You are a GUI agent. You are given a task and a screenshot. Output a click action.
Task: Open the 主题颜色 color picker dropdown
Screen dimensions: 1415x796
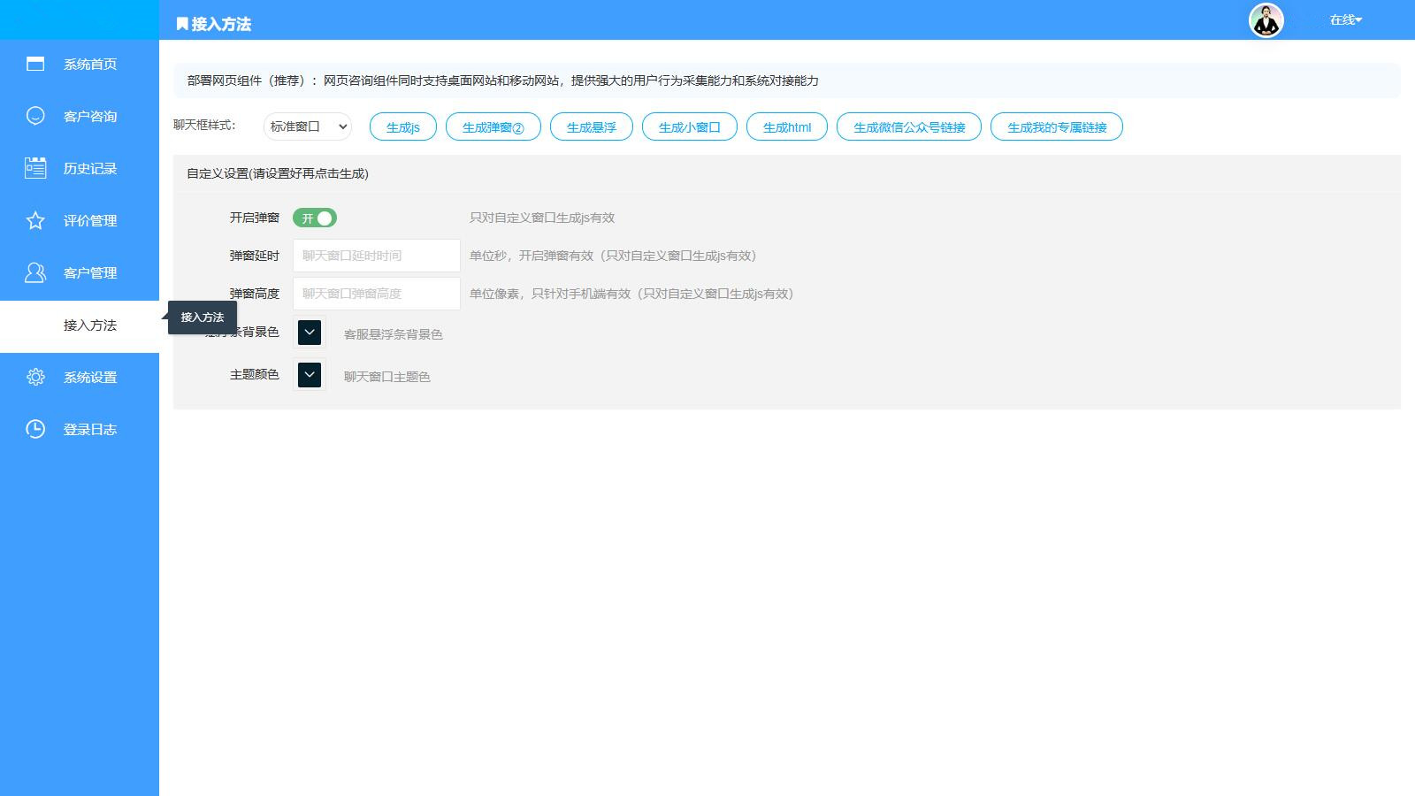(310, 375)
